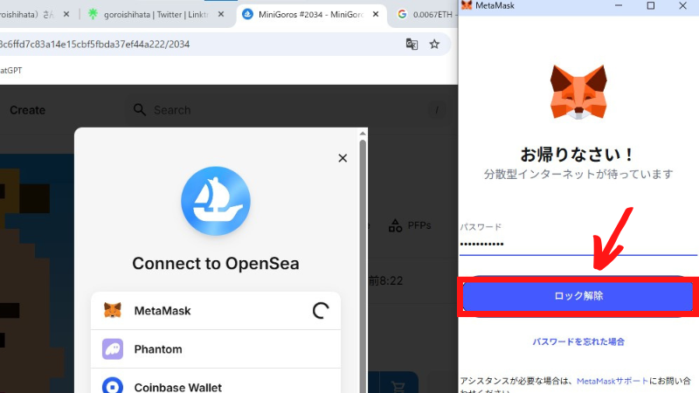Click the dialog's vertical scrollbar
Image resolution: width=699 pixels, height=393 pixels.
coord(363,267)
